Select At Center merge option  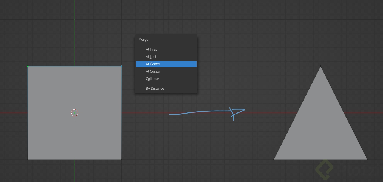[166, 64]
